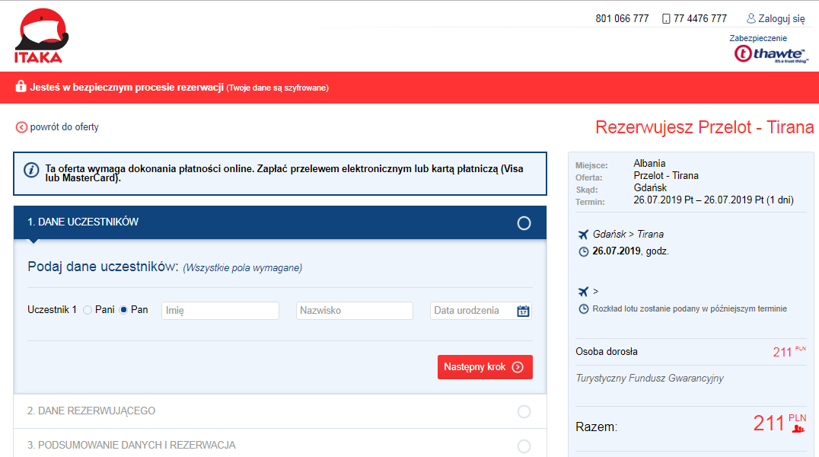Click the phone number 801 066 777
The image size is (819, 457).
[x=622, y=19]
